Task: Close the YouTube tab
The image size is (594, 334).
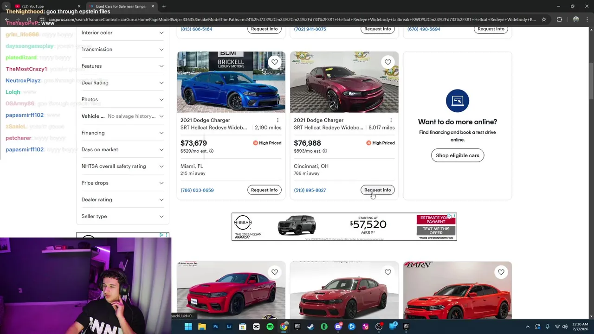Action: point(78,6)
